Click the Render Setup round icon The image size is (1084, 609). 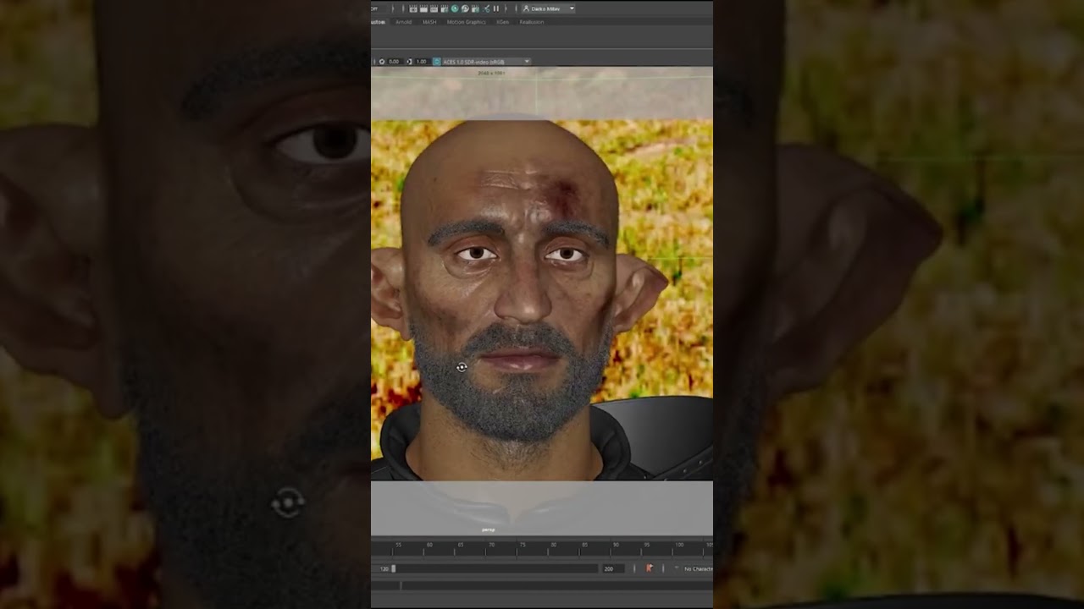(x=465, y=8)
